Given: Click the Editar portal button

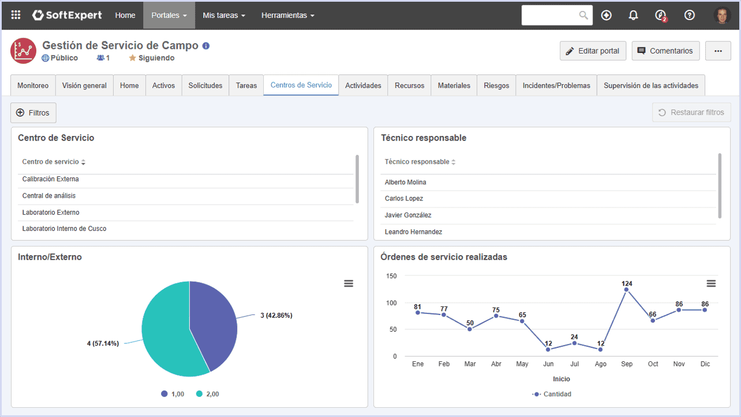Looking at the screenshot, I should coord(593,51).
